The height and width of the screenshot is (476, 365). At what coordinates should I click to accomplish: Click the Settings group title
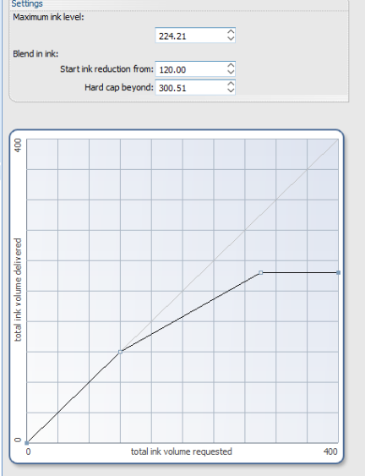pos(27,3)
